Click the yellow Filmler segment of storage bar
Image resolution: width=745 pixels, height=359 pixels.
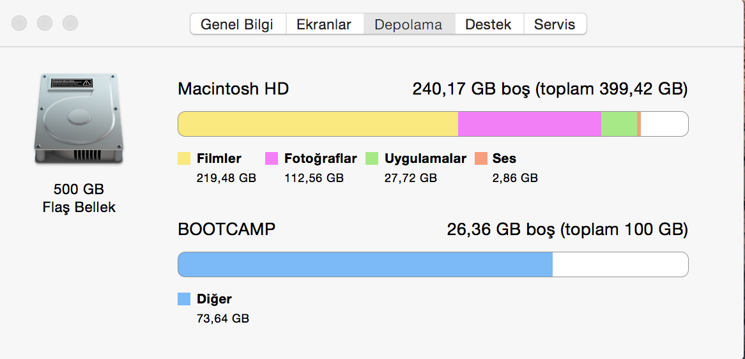(318, 124)
